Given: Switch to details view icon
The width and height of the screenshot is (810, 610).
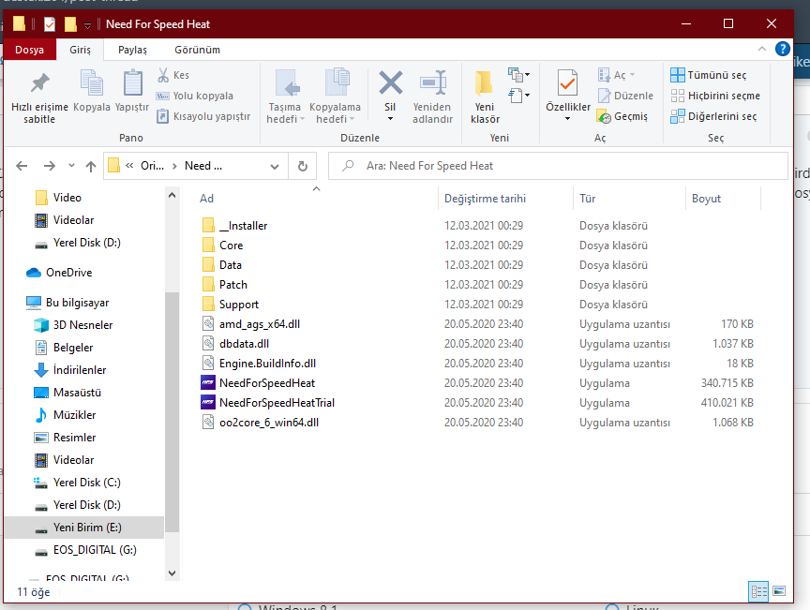Looking at the screenshot, I should pos(758,591).
